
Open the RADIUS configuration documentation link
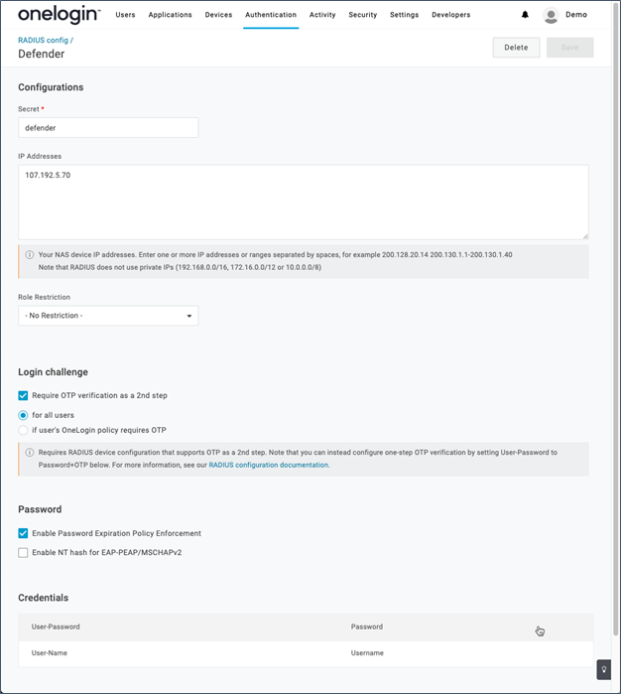pos(269,465)
